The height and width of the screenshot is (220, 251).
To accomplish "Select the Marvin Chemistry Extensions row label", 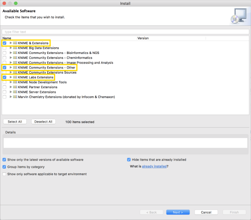I will pos(67,97).
